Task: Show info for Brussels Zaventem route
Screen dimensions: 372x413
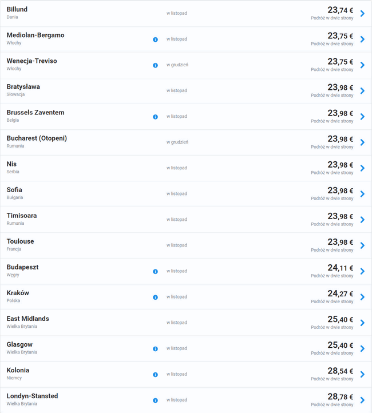Action: coord(155,117)
